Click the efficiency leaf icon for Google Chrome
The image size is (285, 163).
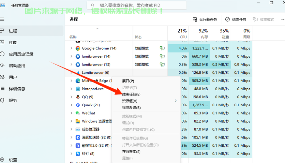162,48
